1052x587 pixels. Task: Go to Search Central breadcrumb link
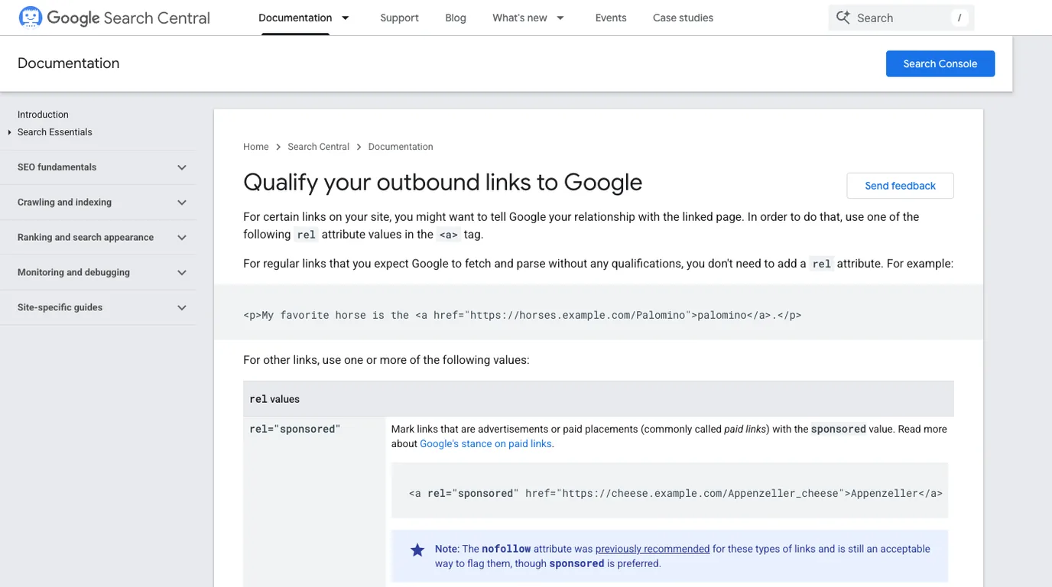319,147
